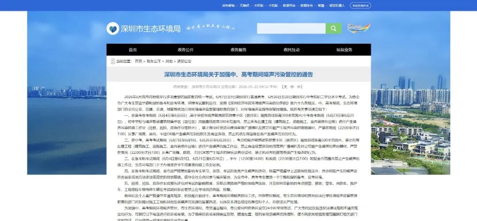The width and height of the screenshot is (477, 221).
Task: Click the green search magnifier button
Action: click(x=333, y=28)
